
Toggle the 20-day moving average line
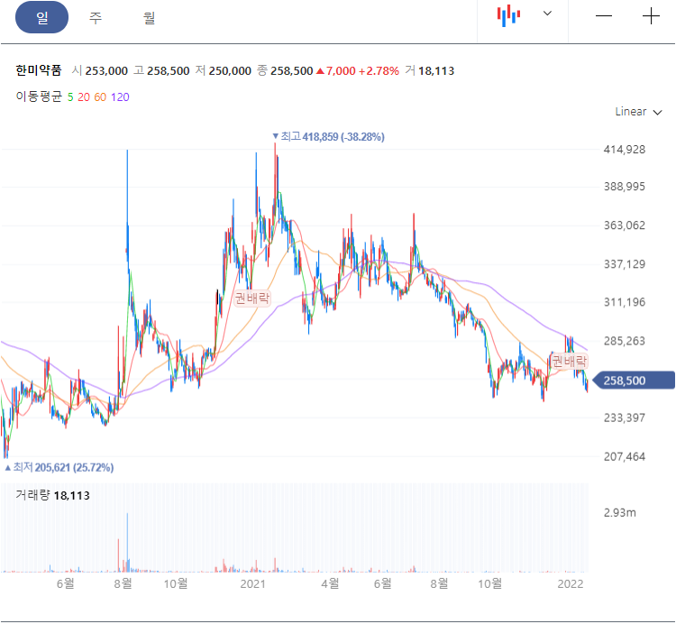(84, 97)
